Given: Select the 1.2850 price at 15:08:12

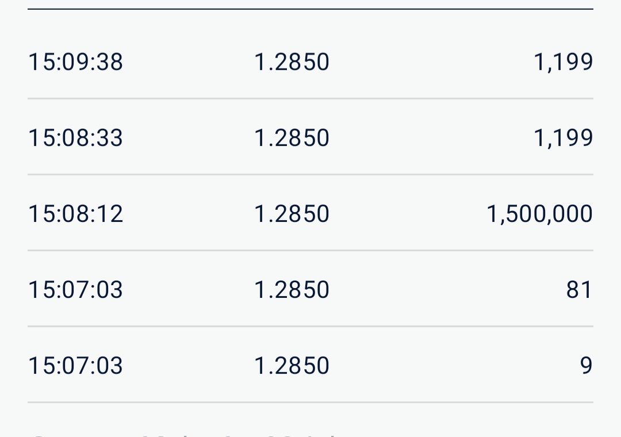Looking at the screenshot, I should pos(292,214).
